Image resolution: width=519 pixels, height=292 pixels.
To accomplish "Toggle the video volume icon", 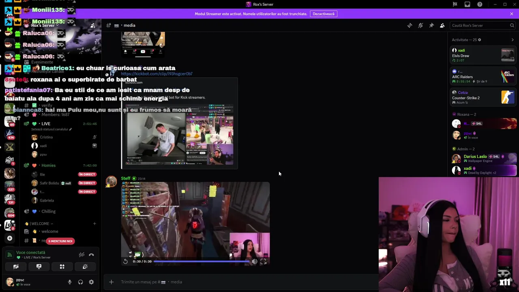I will pyautogui.click(x=254, y=262).
